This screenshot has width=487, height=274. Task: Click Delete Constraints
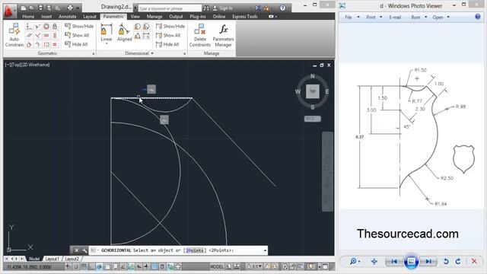point(199,36)
